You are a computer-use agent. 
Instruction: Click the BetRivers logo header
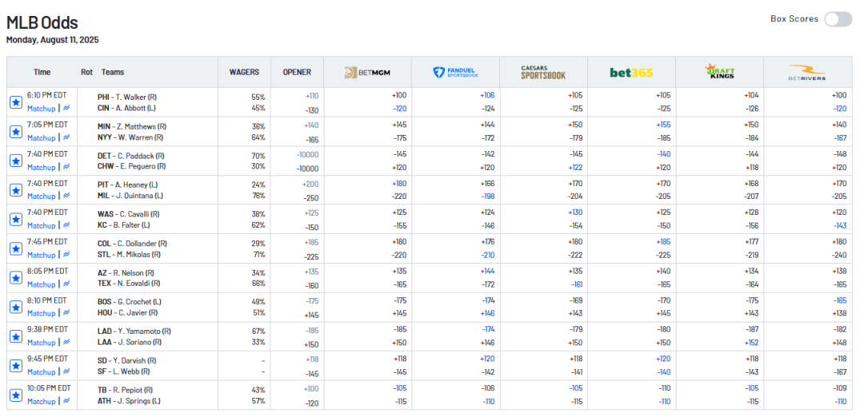coord(806,73)
